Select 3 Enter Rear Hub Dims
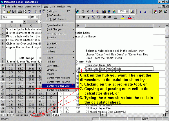This screenshot has height=121, width=169. 59,86
